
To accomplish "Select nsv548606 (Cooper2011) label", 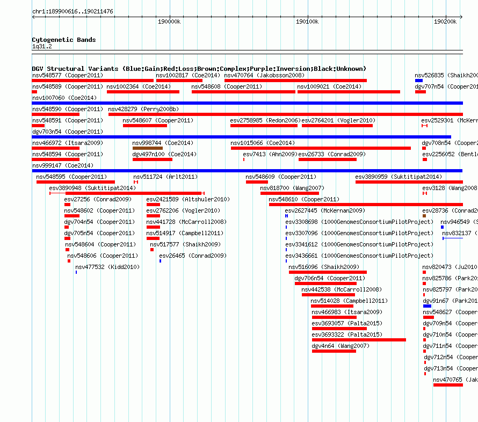I will [x=103, y=256].
